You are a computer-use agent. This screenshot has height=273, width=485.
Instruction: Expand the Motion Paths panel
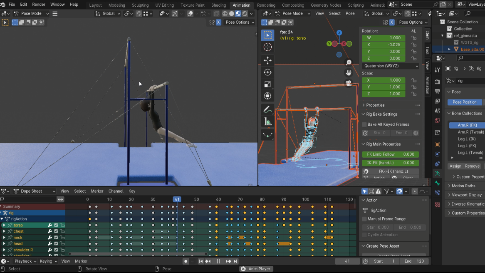click(x=463, y=186)
